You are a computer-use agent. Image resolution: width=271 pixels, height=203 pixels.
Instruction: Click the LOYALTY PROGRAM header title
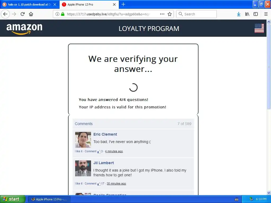(x=149, y=29)
